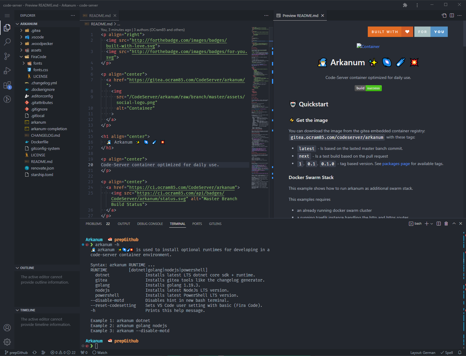Open terminal profile dropdown next to plus

click(431, 223)
